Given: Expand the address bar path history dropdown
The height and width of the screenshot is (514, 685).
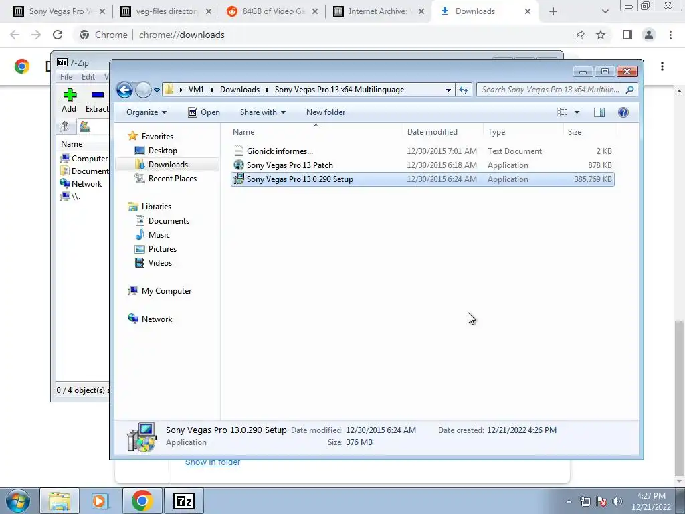Looking at the screenshot, I should tap(448, 90).
